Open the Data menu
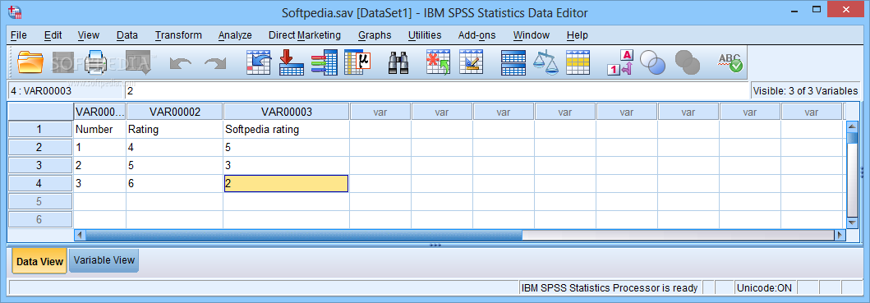 (x=127, y=35)
